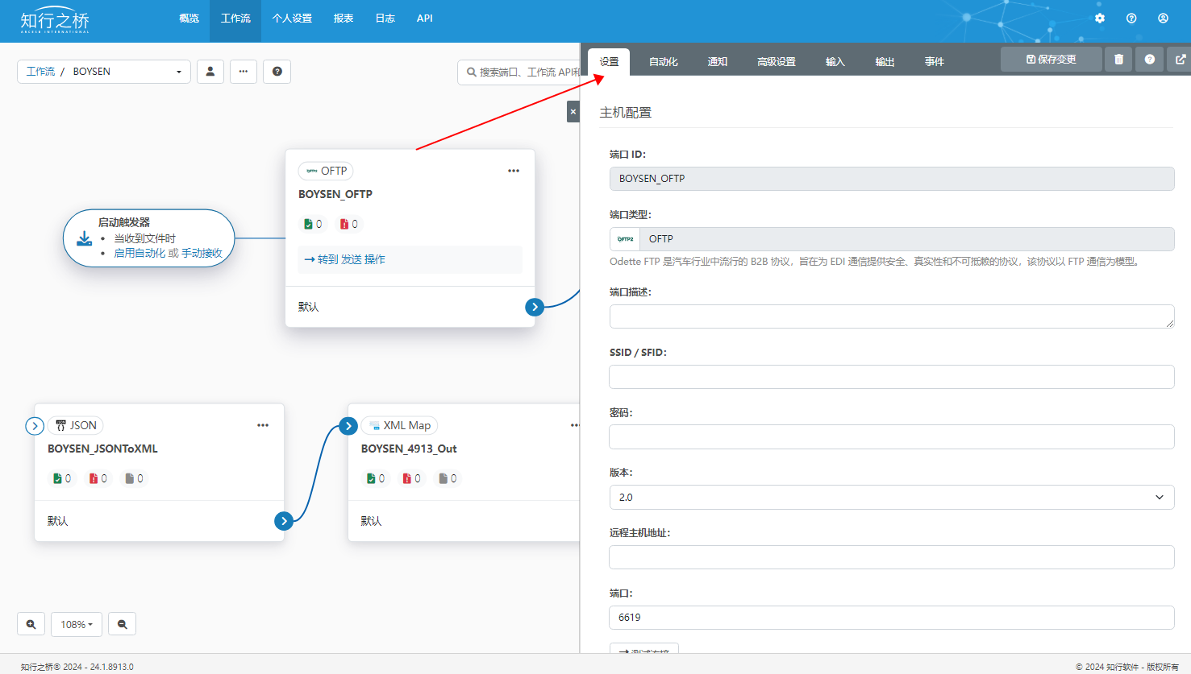Delete port using the trash icon
Image resolution: width=1191 pixels, height=674 pixels.
coord(1118,60)
